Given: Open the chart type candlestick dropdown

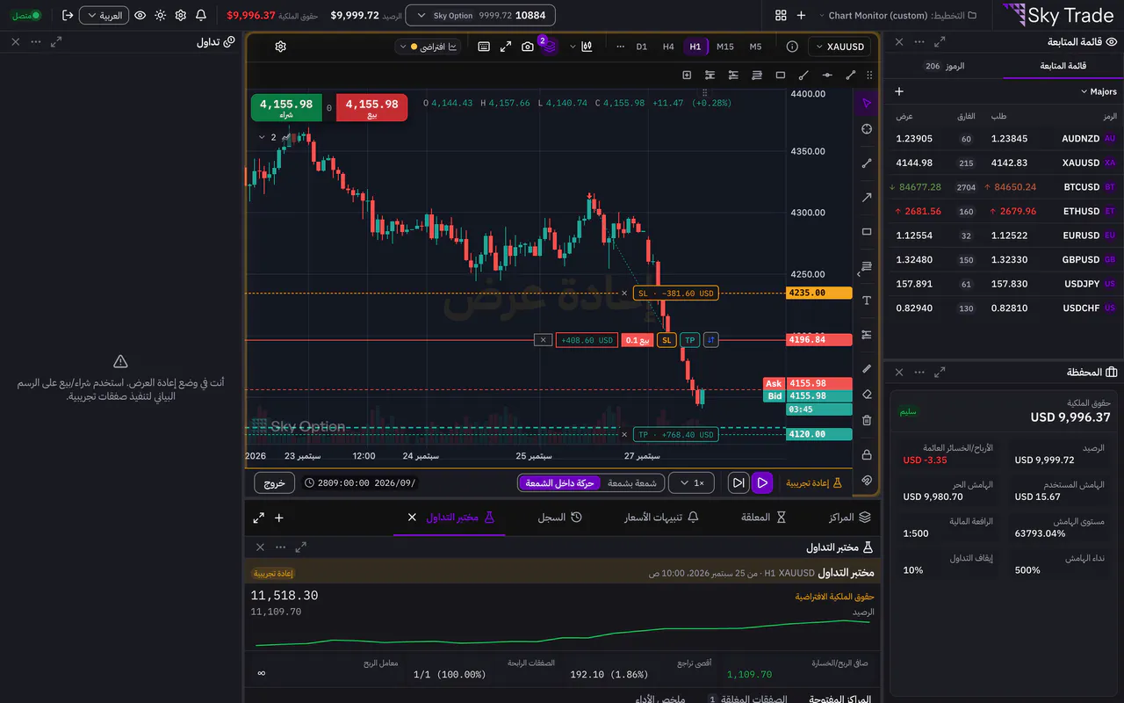Looking at the screenshot, I should click(x=580, y=47).
